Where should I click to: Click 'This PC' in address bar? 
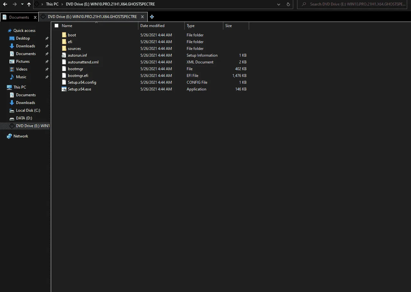[52, 4]
